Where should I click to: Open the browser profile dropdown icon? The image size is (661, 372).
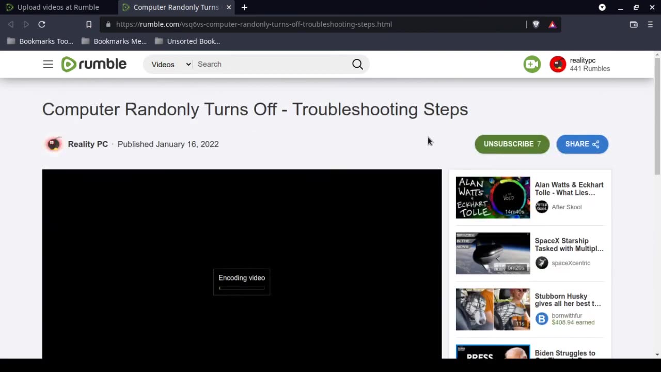coord(602,7)
